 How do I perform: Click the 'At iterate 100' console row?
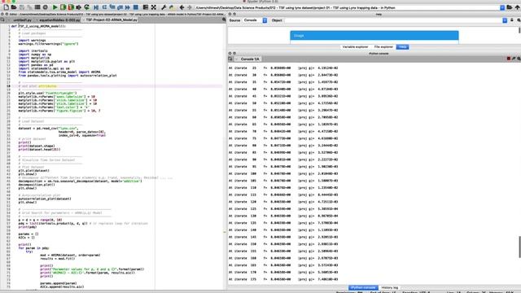click(283, 173)
